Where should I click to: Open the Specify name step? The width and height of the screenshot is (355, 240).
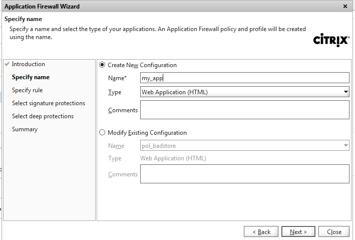coord(31,77)
